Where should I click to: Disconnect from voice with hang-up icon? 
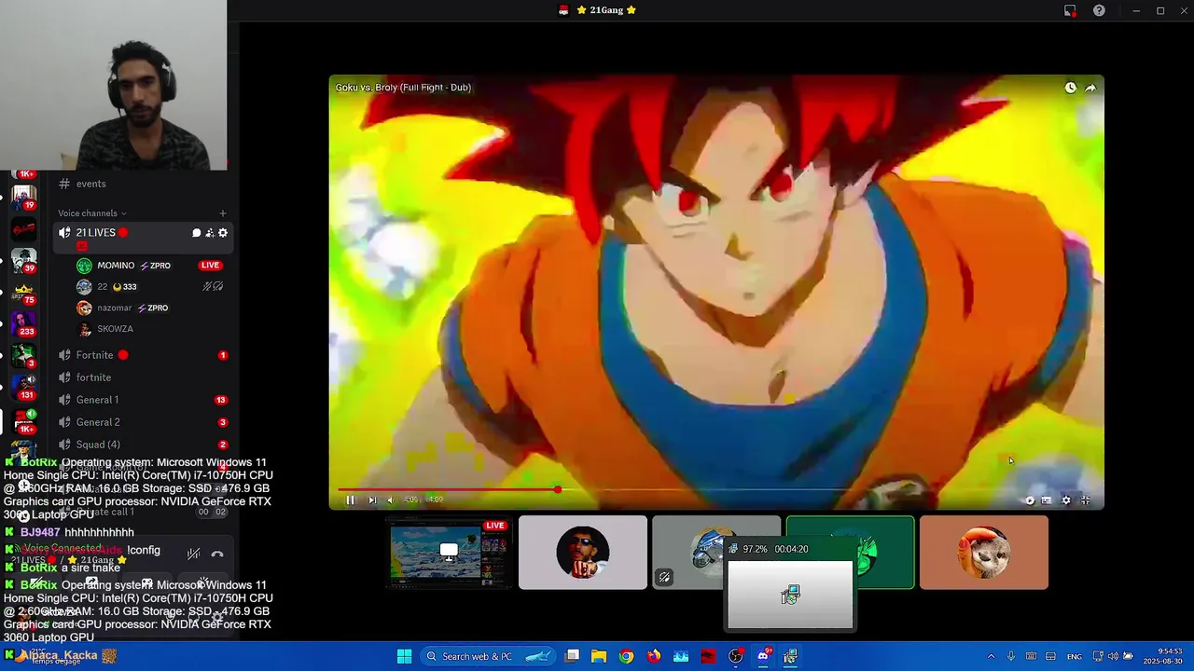[217, 554]
